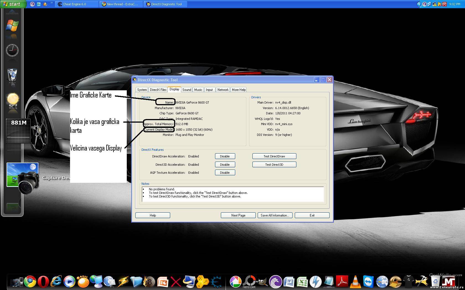Click the red X dock icon
Viewport: 465px width, 290px height.
(176, 282)
